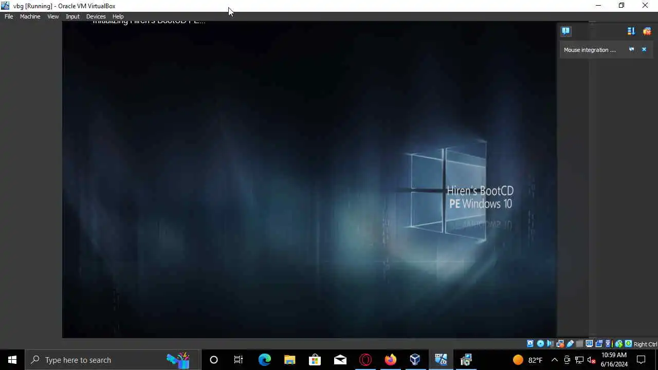The image size is (658, 370).
Task: Open the Windows Action Center
Action: pos(642,360)
